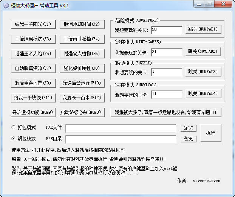The image size is (235, 197).
Task: Click the money reset button 我赚钱太多了
Action: point(166,112)
